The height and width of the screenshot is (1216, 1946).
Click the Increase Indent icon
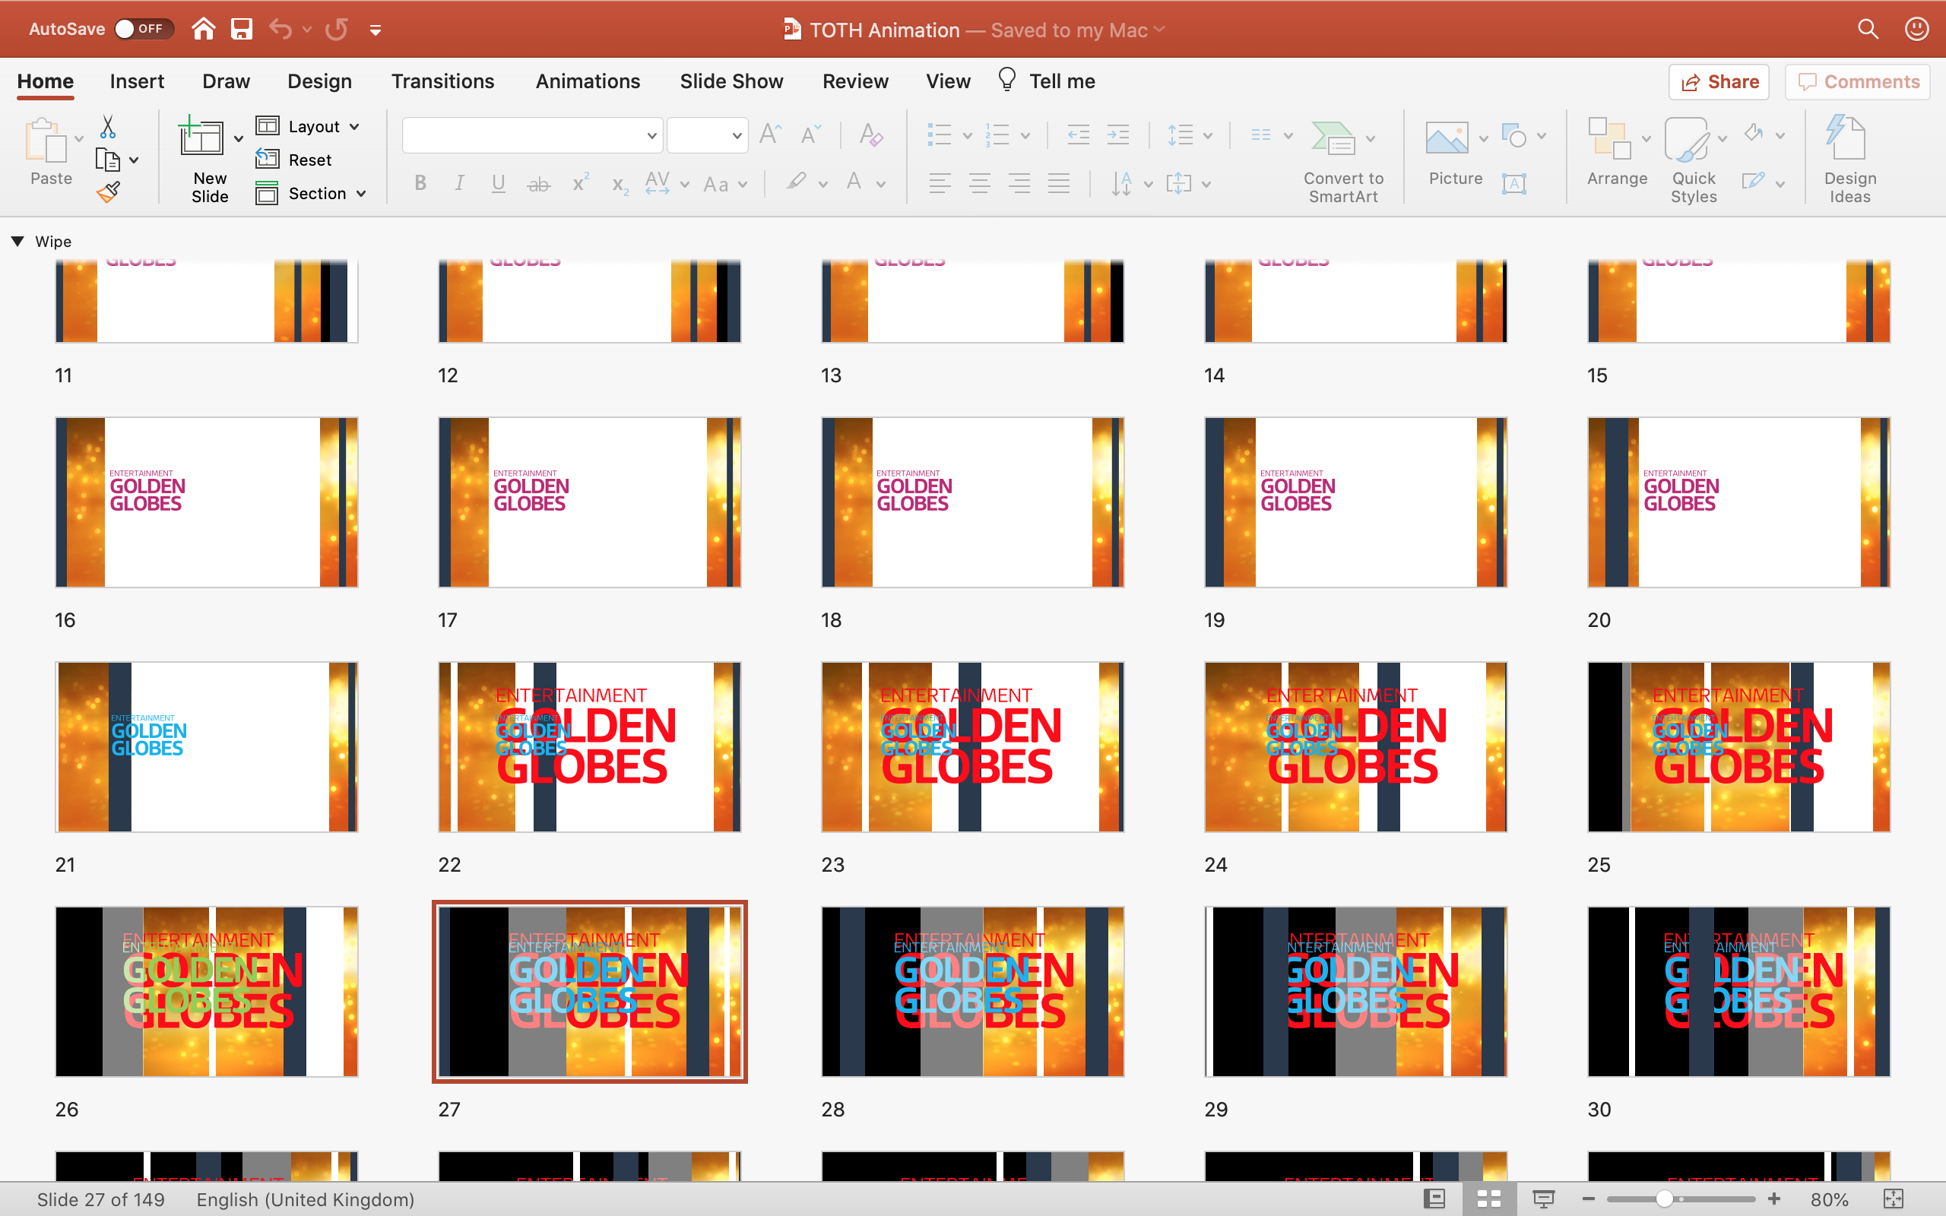1117,135
